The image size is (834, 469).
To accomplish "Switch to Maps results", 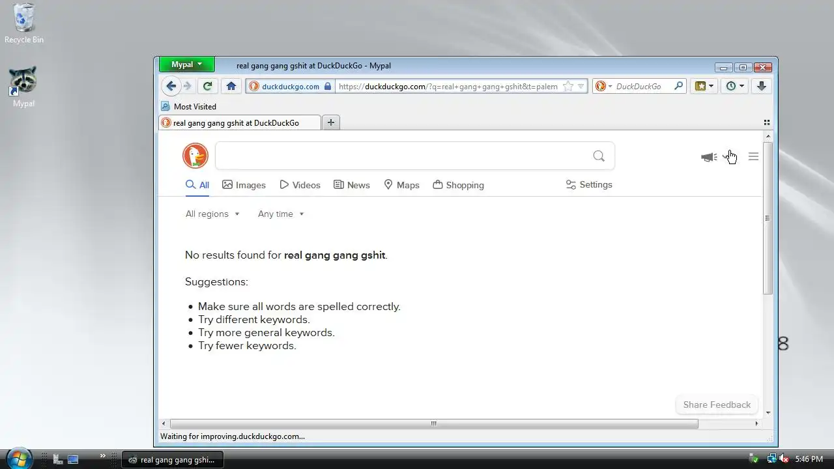I will [401, 185].
